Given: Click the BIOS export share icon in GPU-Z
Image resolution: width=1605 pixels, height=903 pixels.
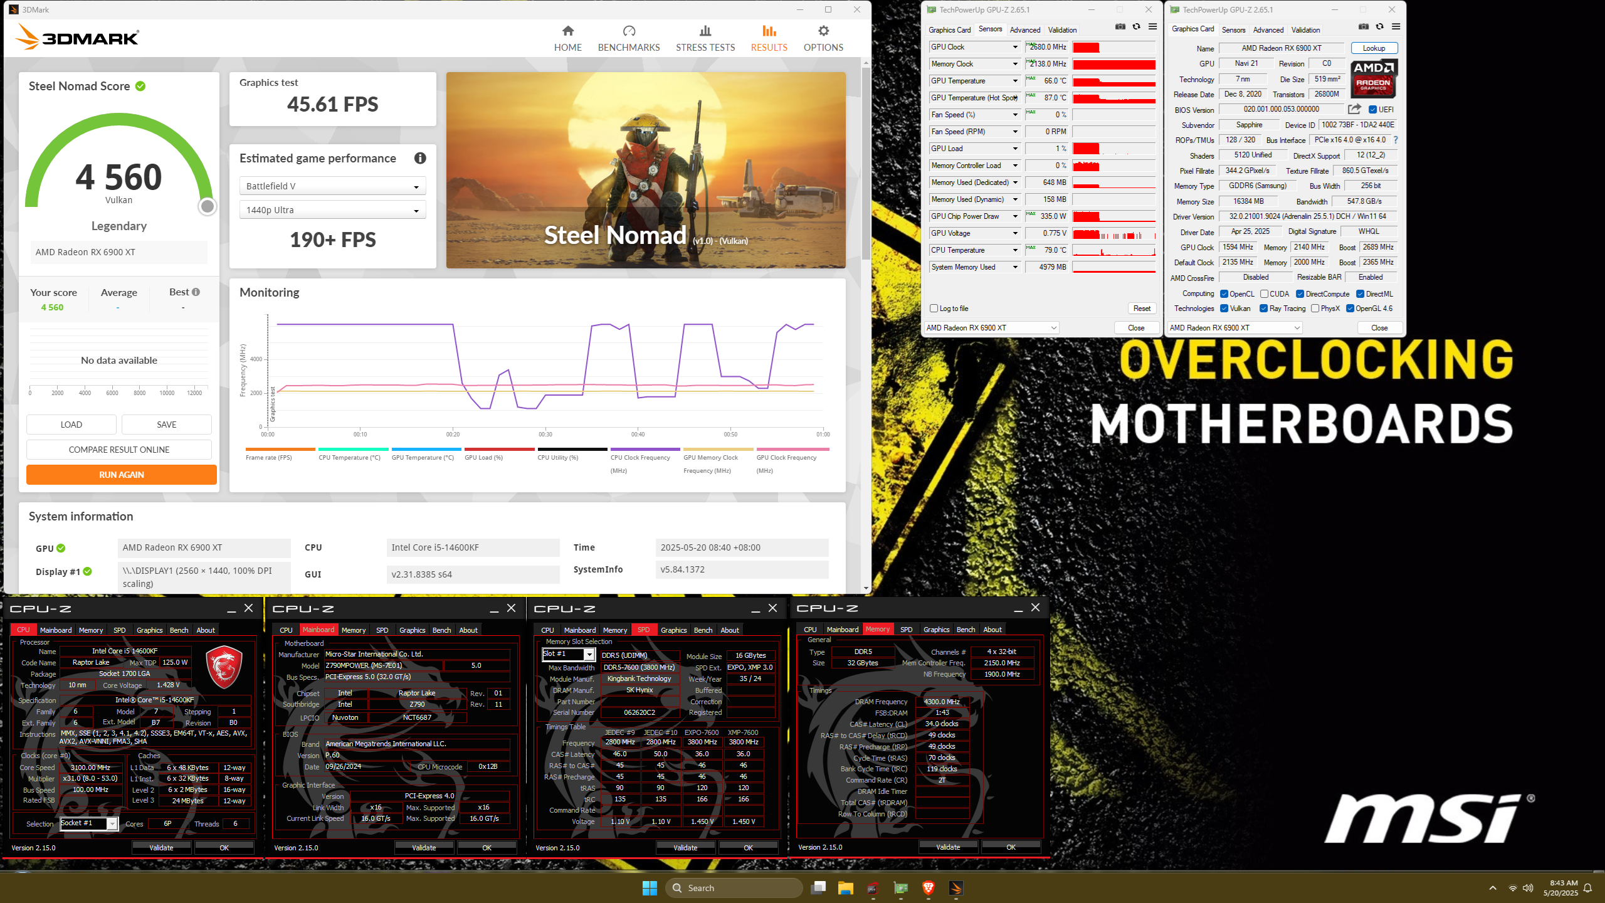Looking at the screenshot, I should click(x=1354, y=109).
